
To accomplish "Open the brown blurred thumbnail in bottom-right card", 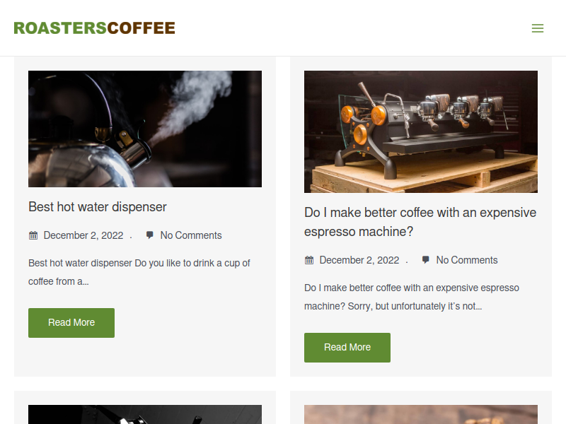I will 421,414.
